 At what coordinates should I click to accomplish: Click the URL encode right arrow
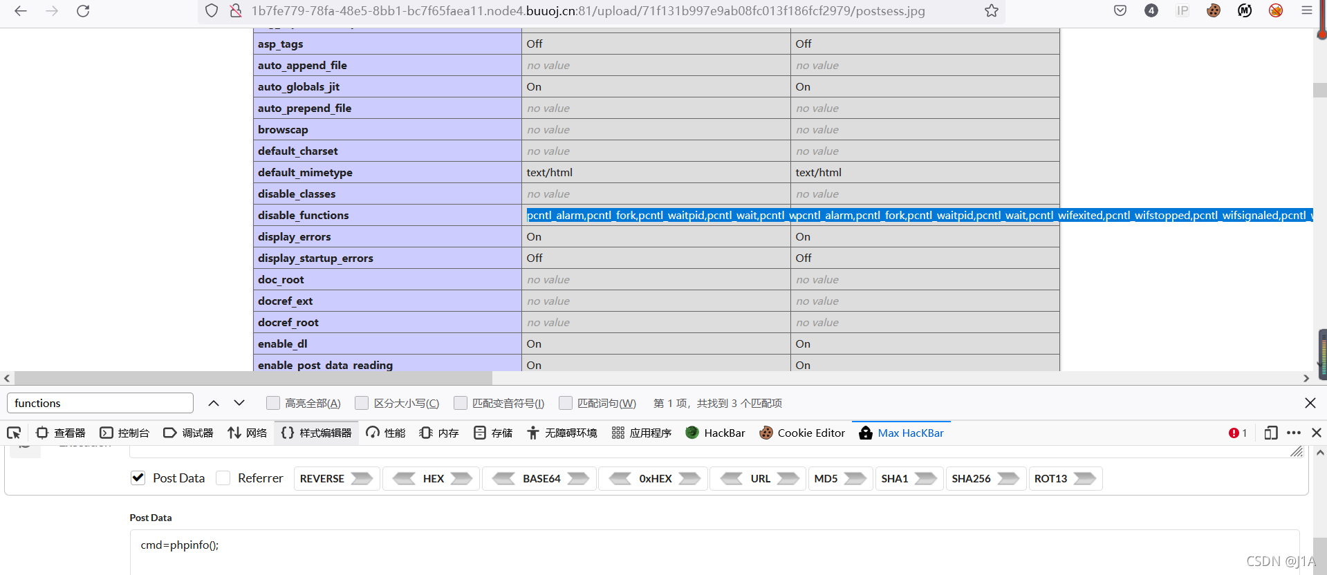(x=788, y=478)
